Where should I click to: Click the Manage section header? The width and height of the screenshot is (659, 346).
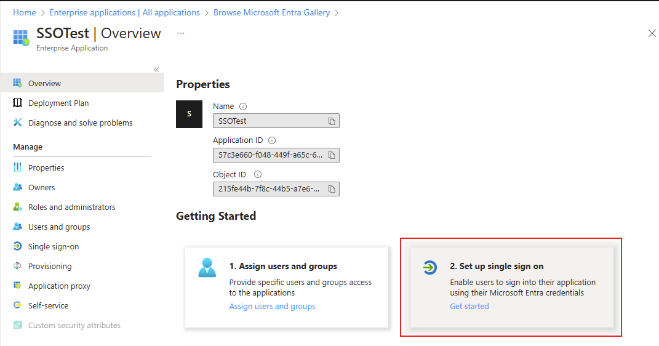28,147
